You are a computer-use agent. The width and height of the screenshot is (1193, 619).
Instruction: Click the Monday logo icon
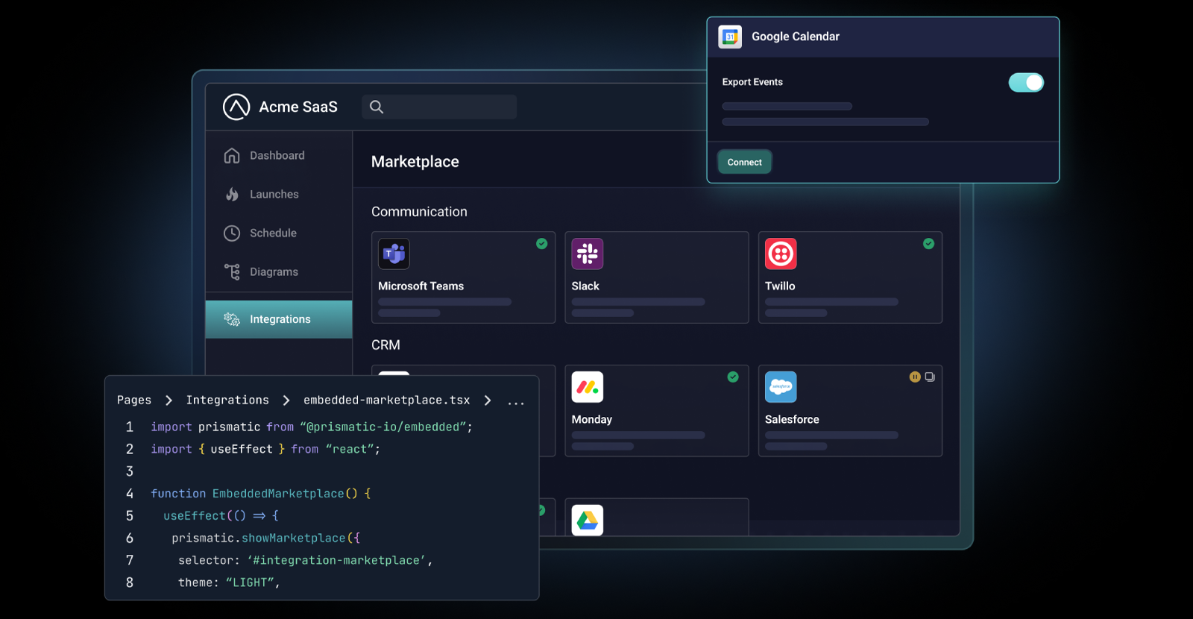(x=588, y=387)
